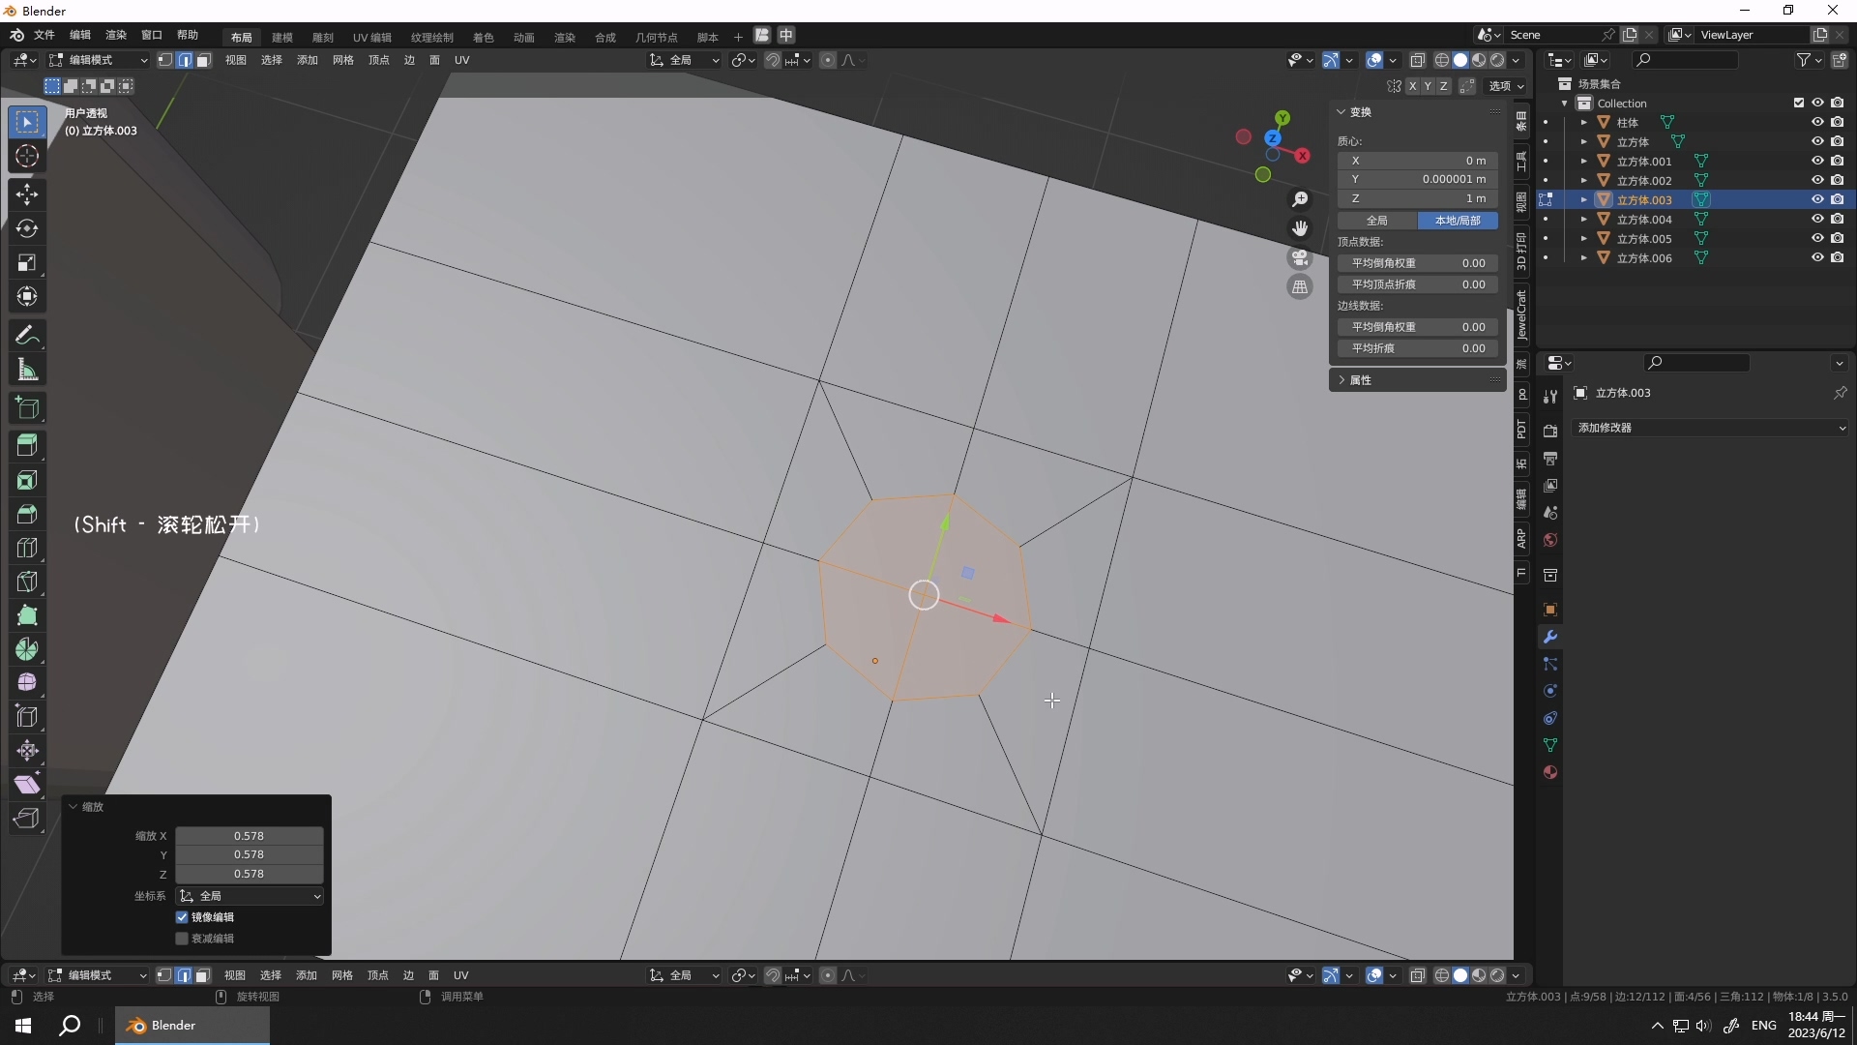
Task: Toggle camera view icon in viewport
Action: click(1300, 258)
